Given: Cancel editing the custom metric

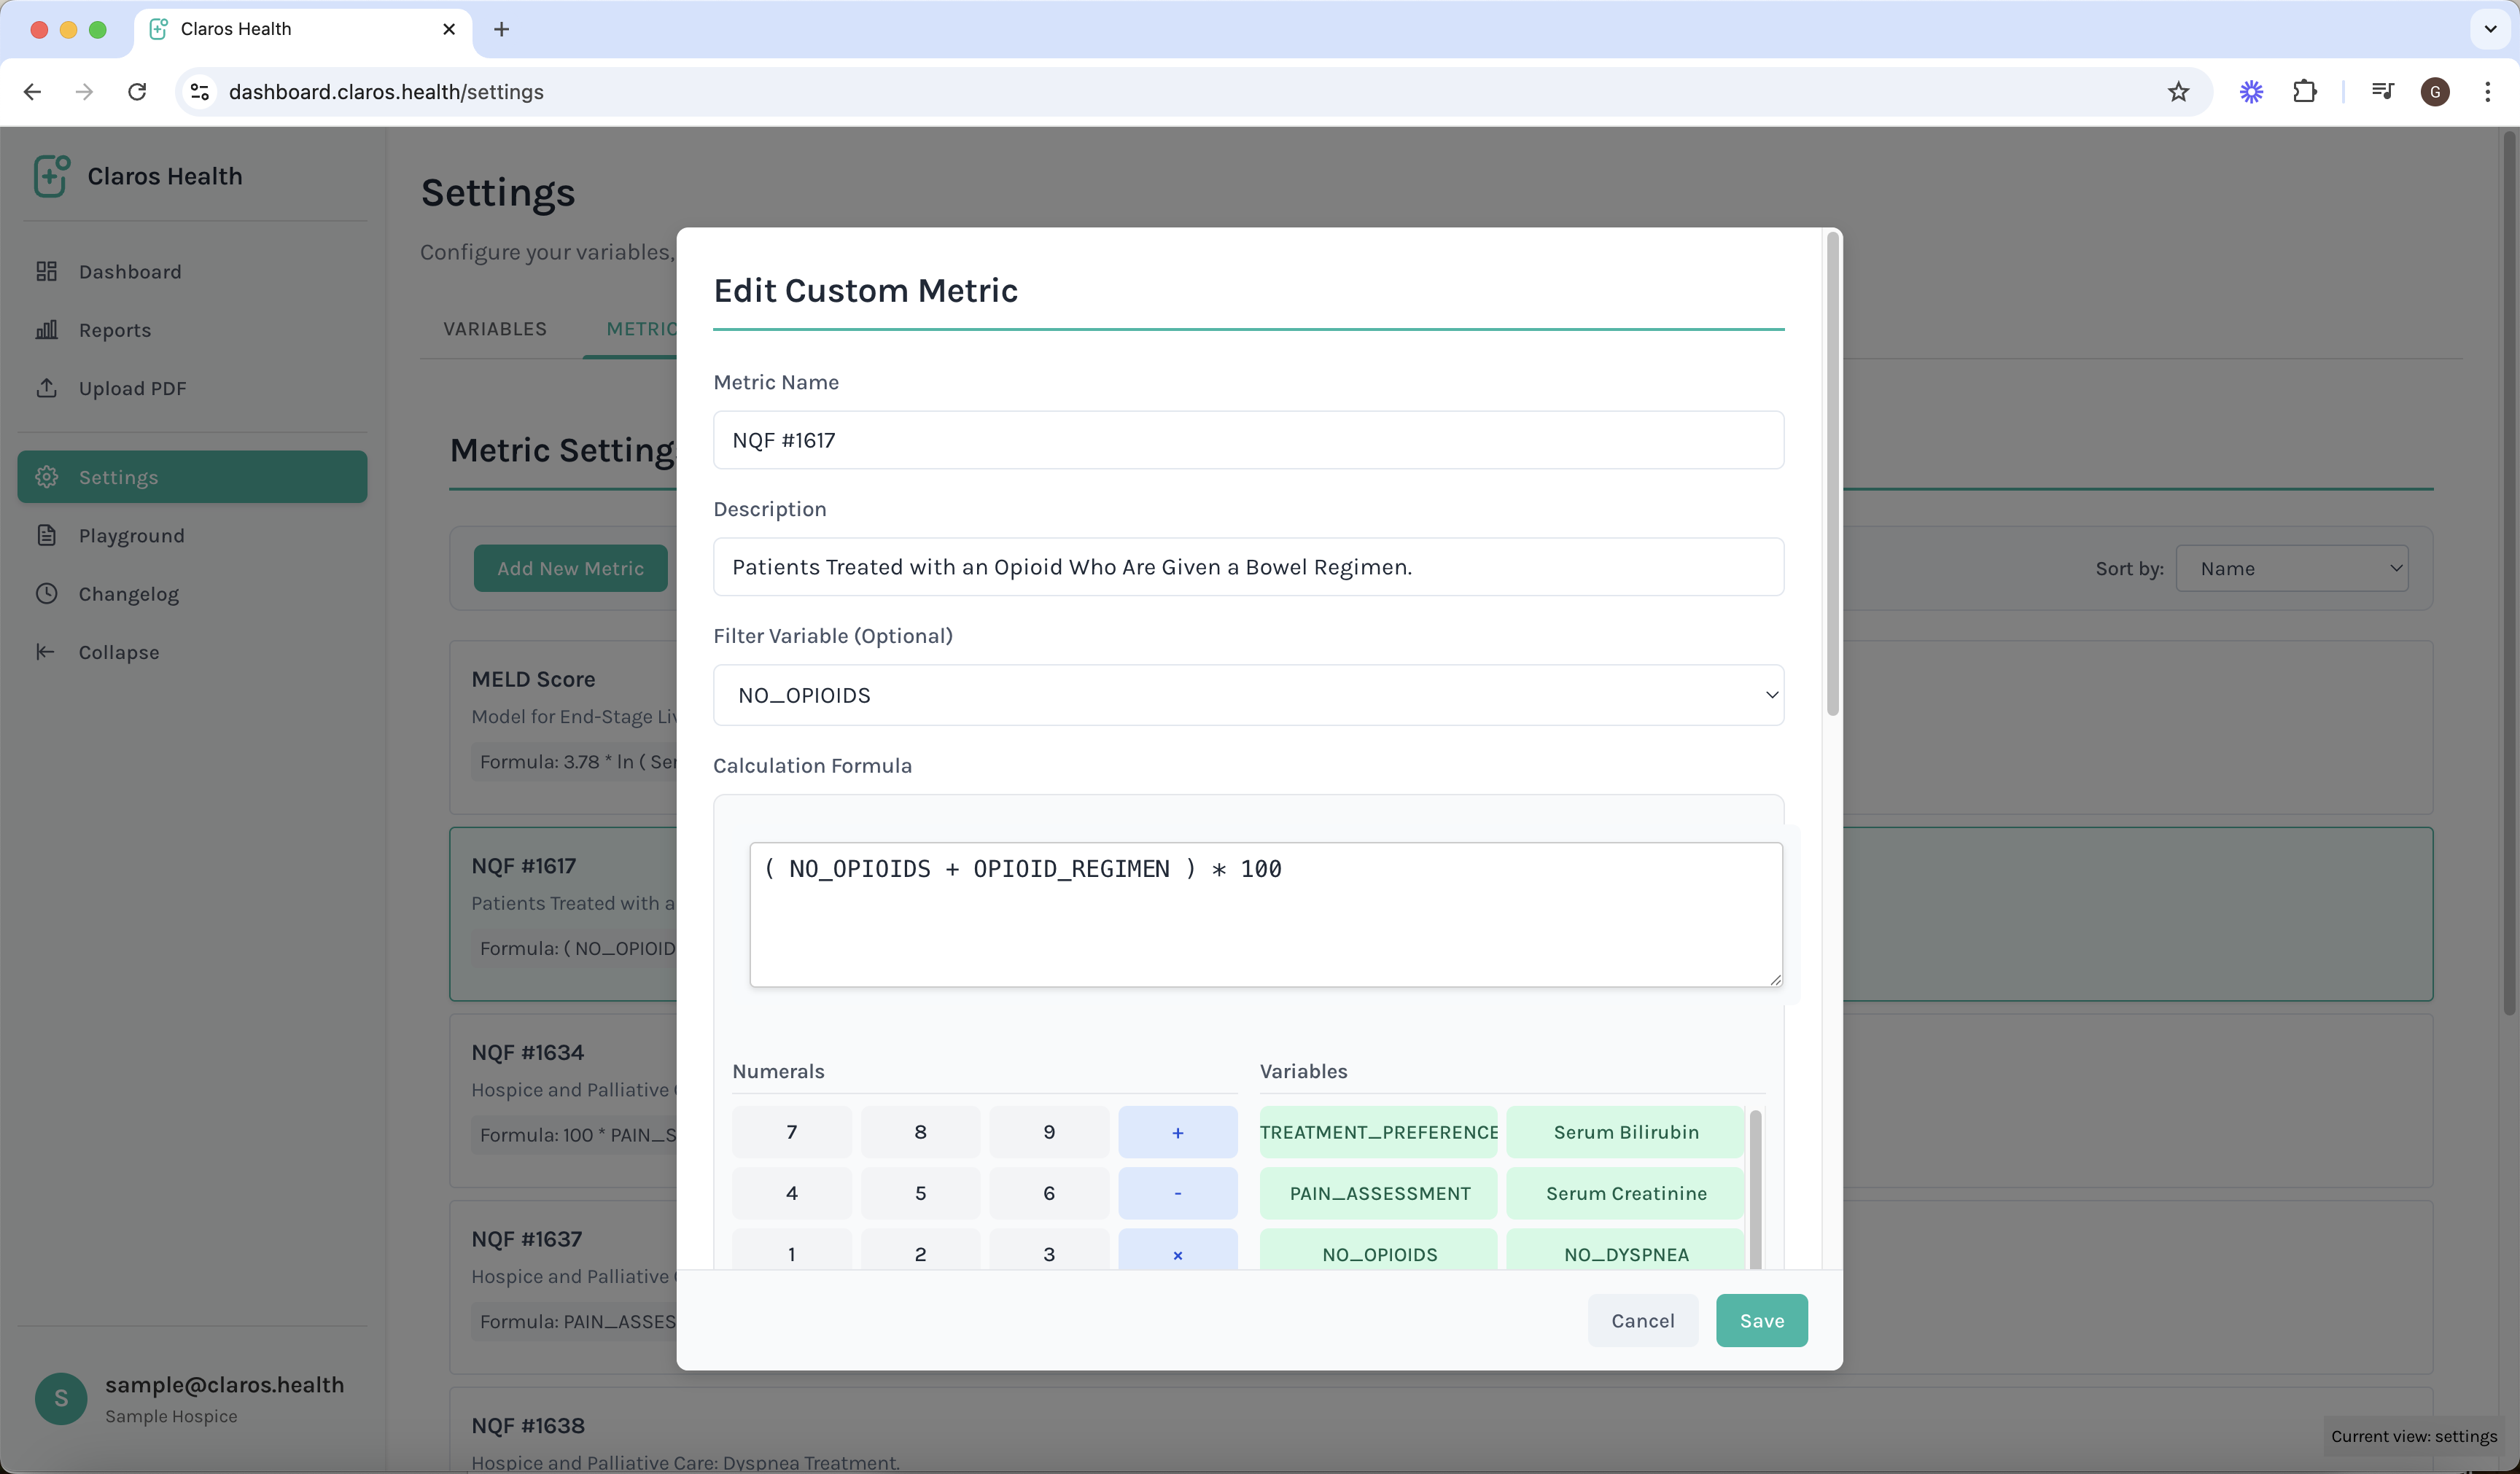Looking at the screenshot, I should click(1642, 1320).
